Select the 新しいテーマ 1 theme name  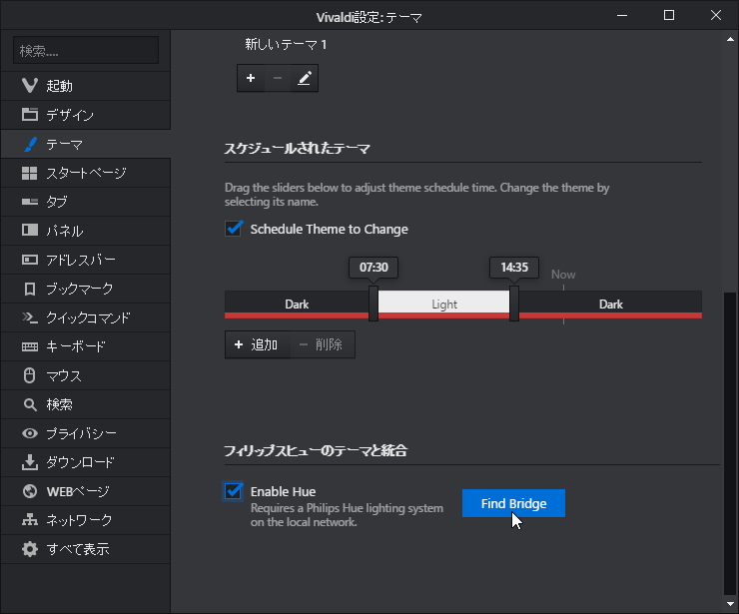pos(286,44)
